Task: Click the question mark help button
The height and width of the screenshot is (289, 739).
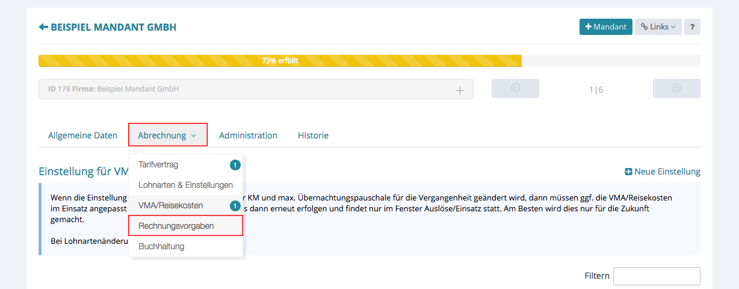Action: 692,26
